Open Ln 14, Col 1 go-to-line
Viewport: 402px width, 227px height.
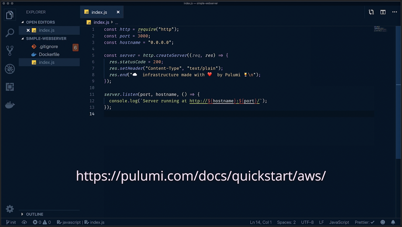coord(261,222)
